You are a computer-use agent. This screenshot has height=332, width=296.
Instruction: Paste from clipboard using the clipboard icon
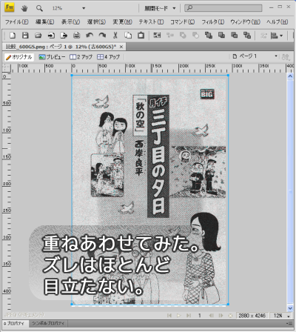click(141, 36)
